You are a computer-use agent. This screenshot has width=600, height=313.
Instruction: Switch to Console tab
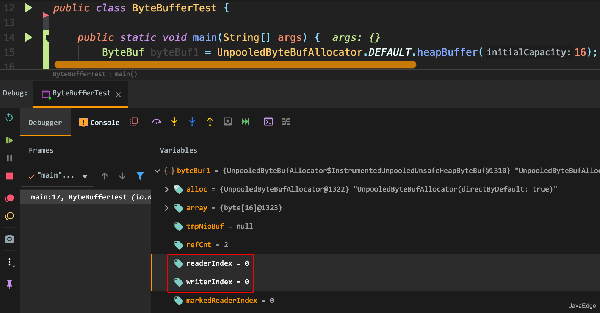tap(99, 122)
